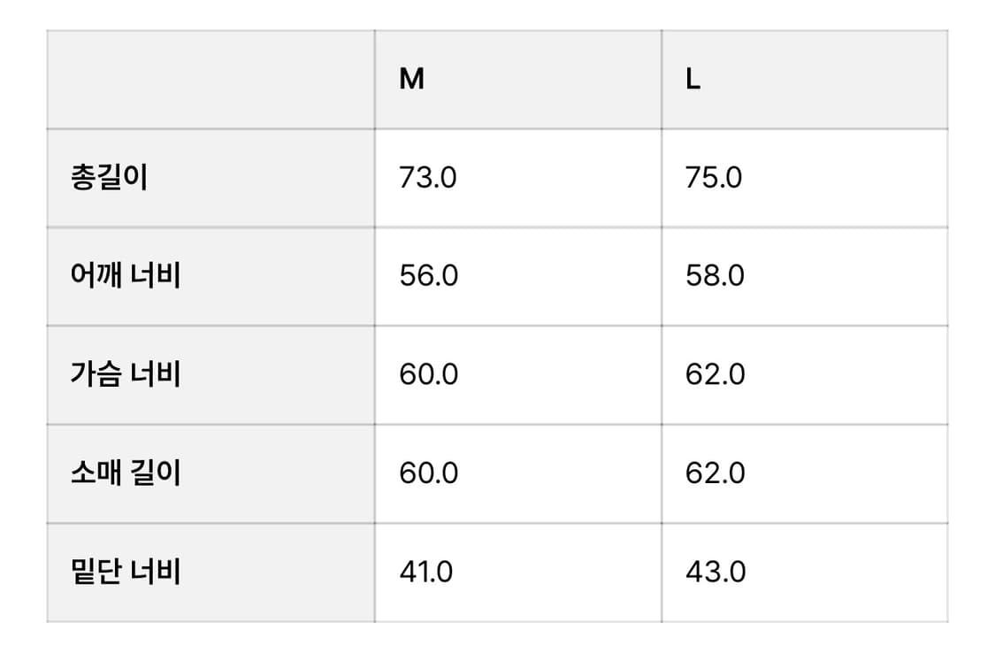The image size is (995, 646).
Task: Click the 56.0 shoulder width cell
Action: [428, 276]
